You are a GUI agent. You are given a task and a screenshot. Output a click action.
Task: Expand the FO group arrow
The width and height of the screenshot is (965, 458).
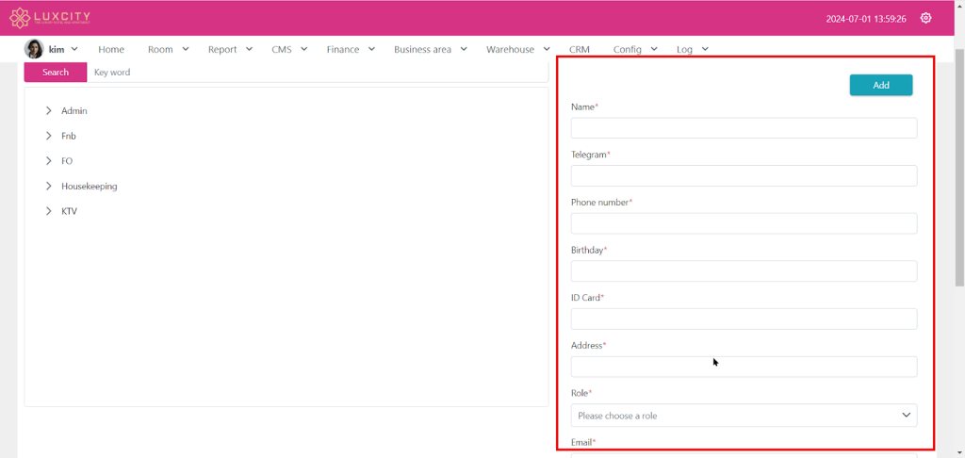pos(49,161)
